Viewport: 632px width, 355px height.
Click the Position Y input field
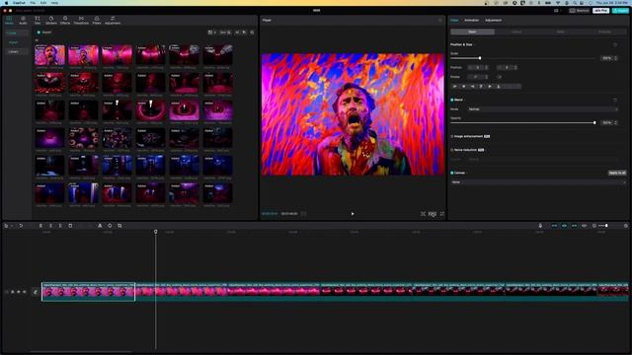tap(508, 67)
